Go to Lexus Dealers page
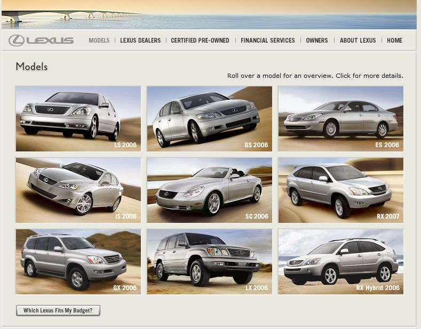The image size is (421, 329). 140,40
